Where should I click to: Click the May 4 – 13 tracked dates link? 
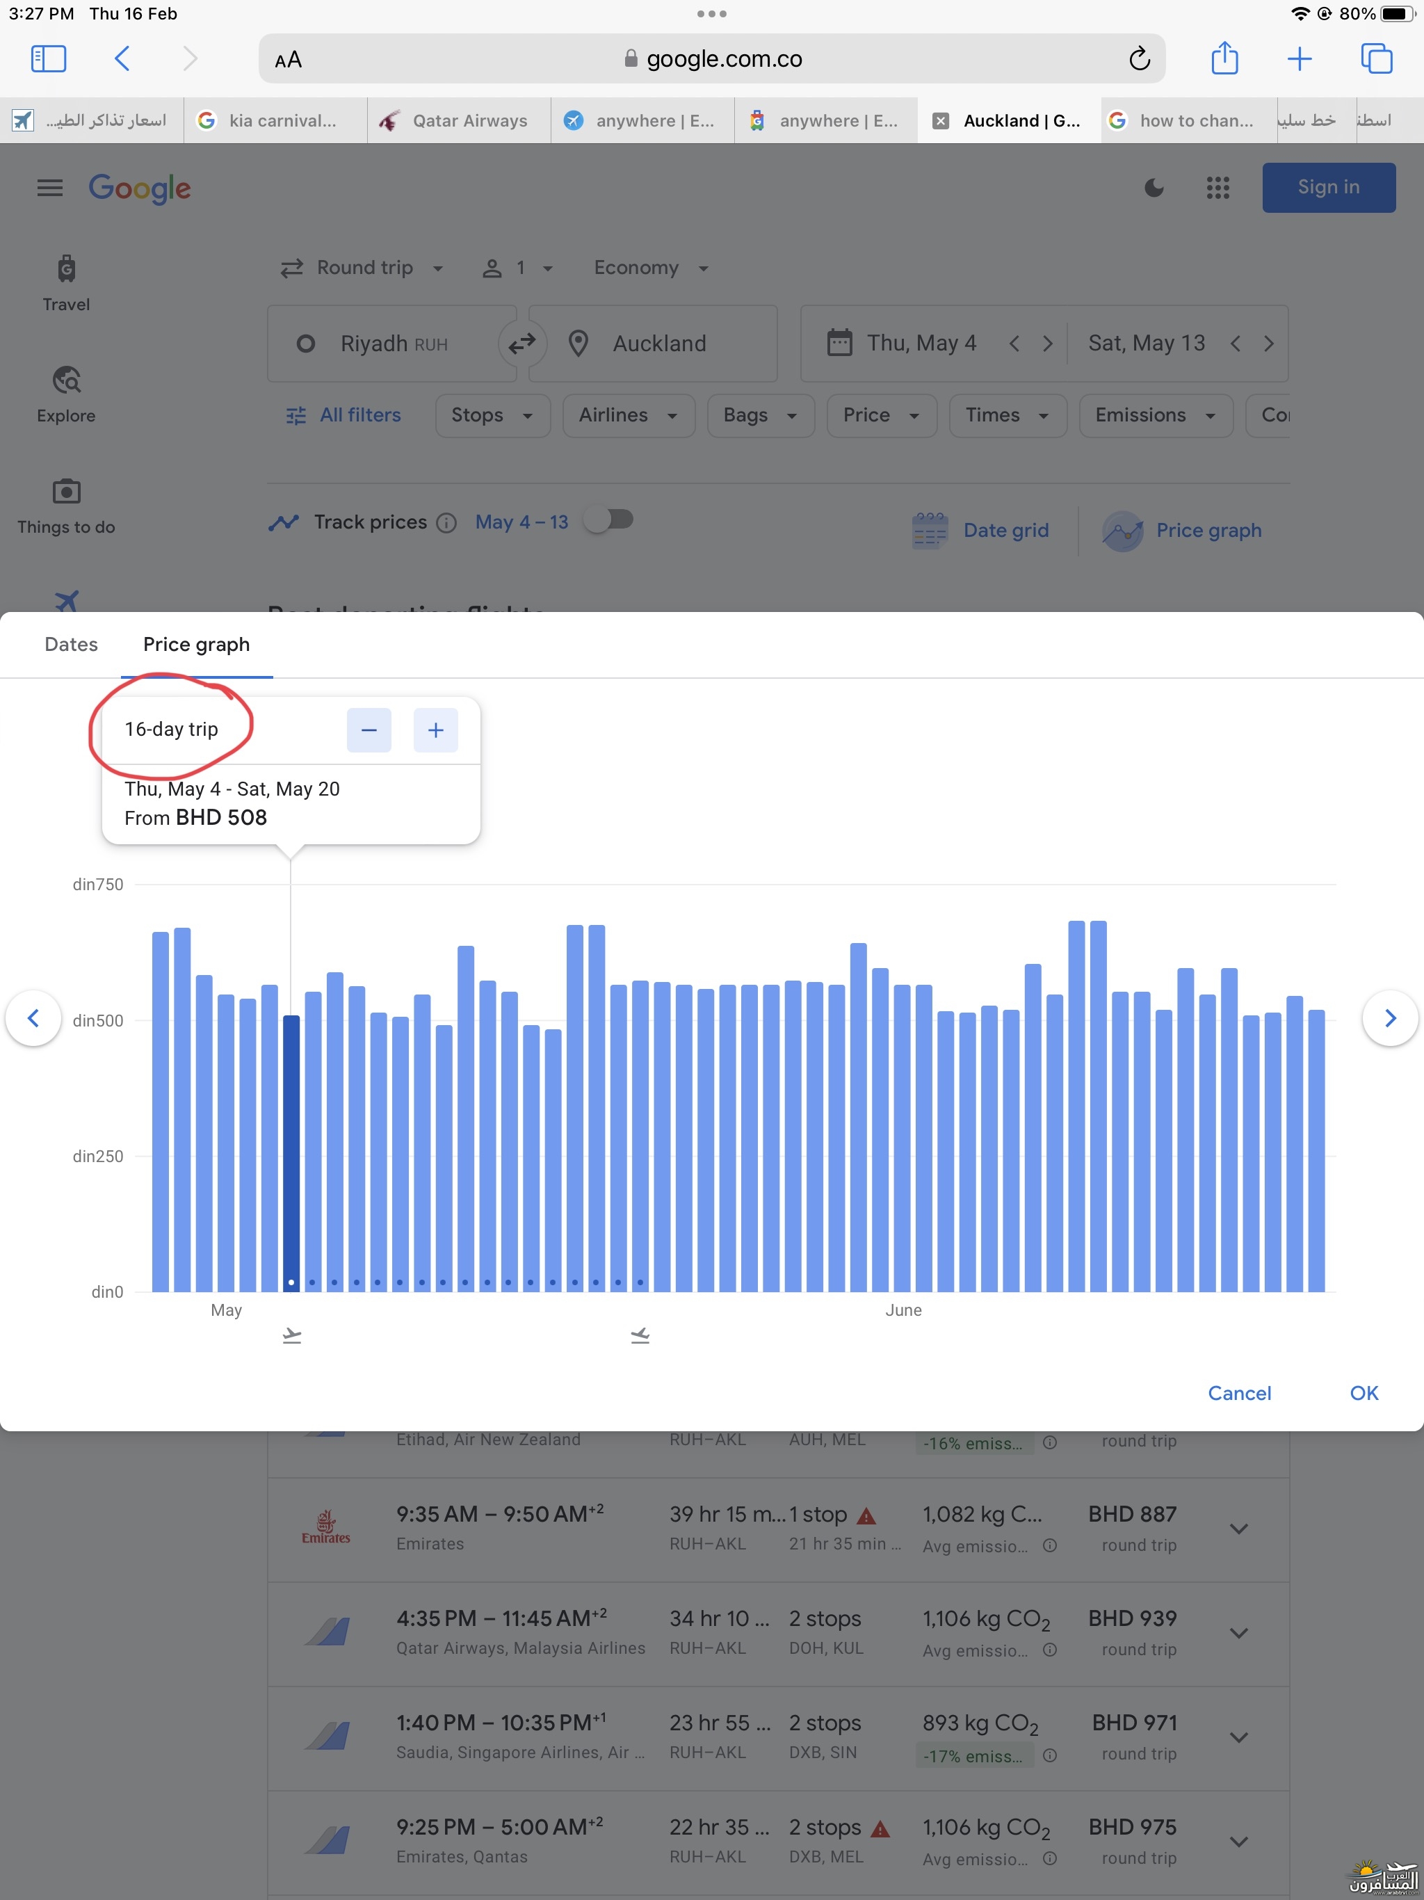[521, 522]
